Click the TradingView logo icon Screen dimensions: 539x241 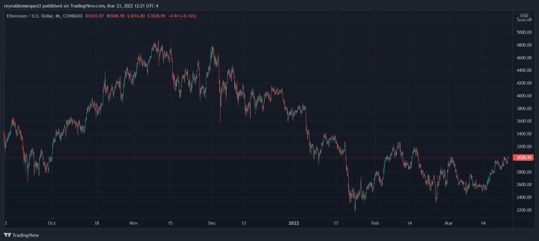point(8,235)
